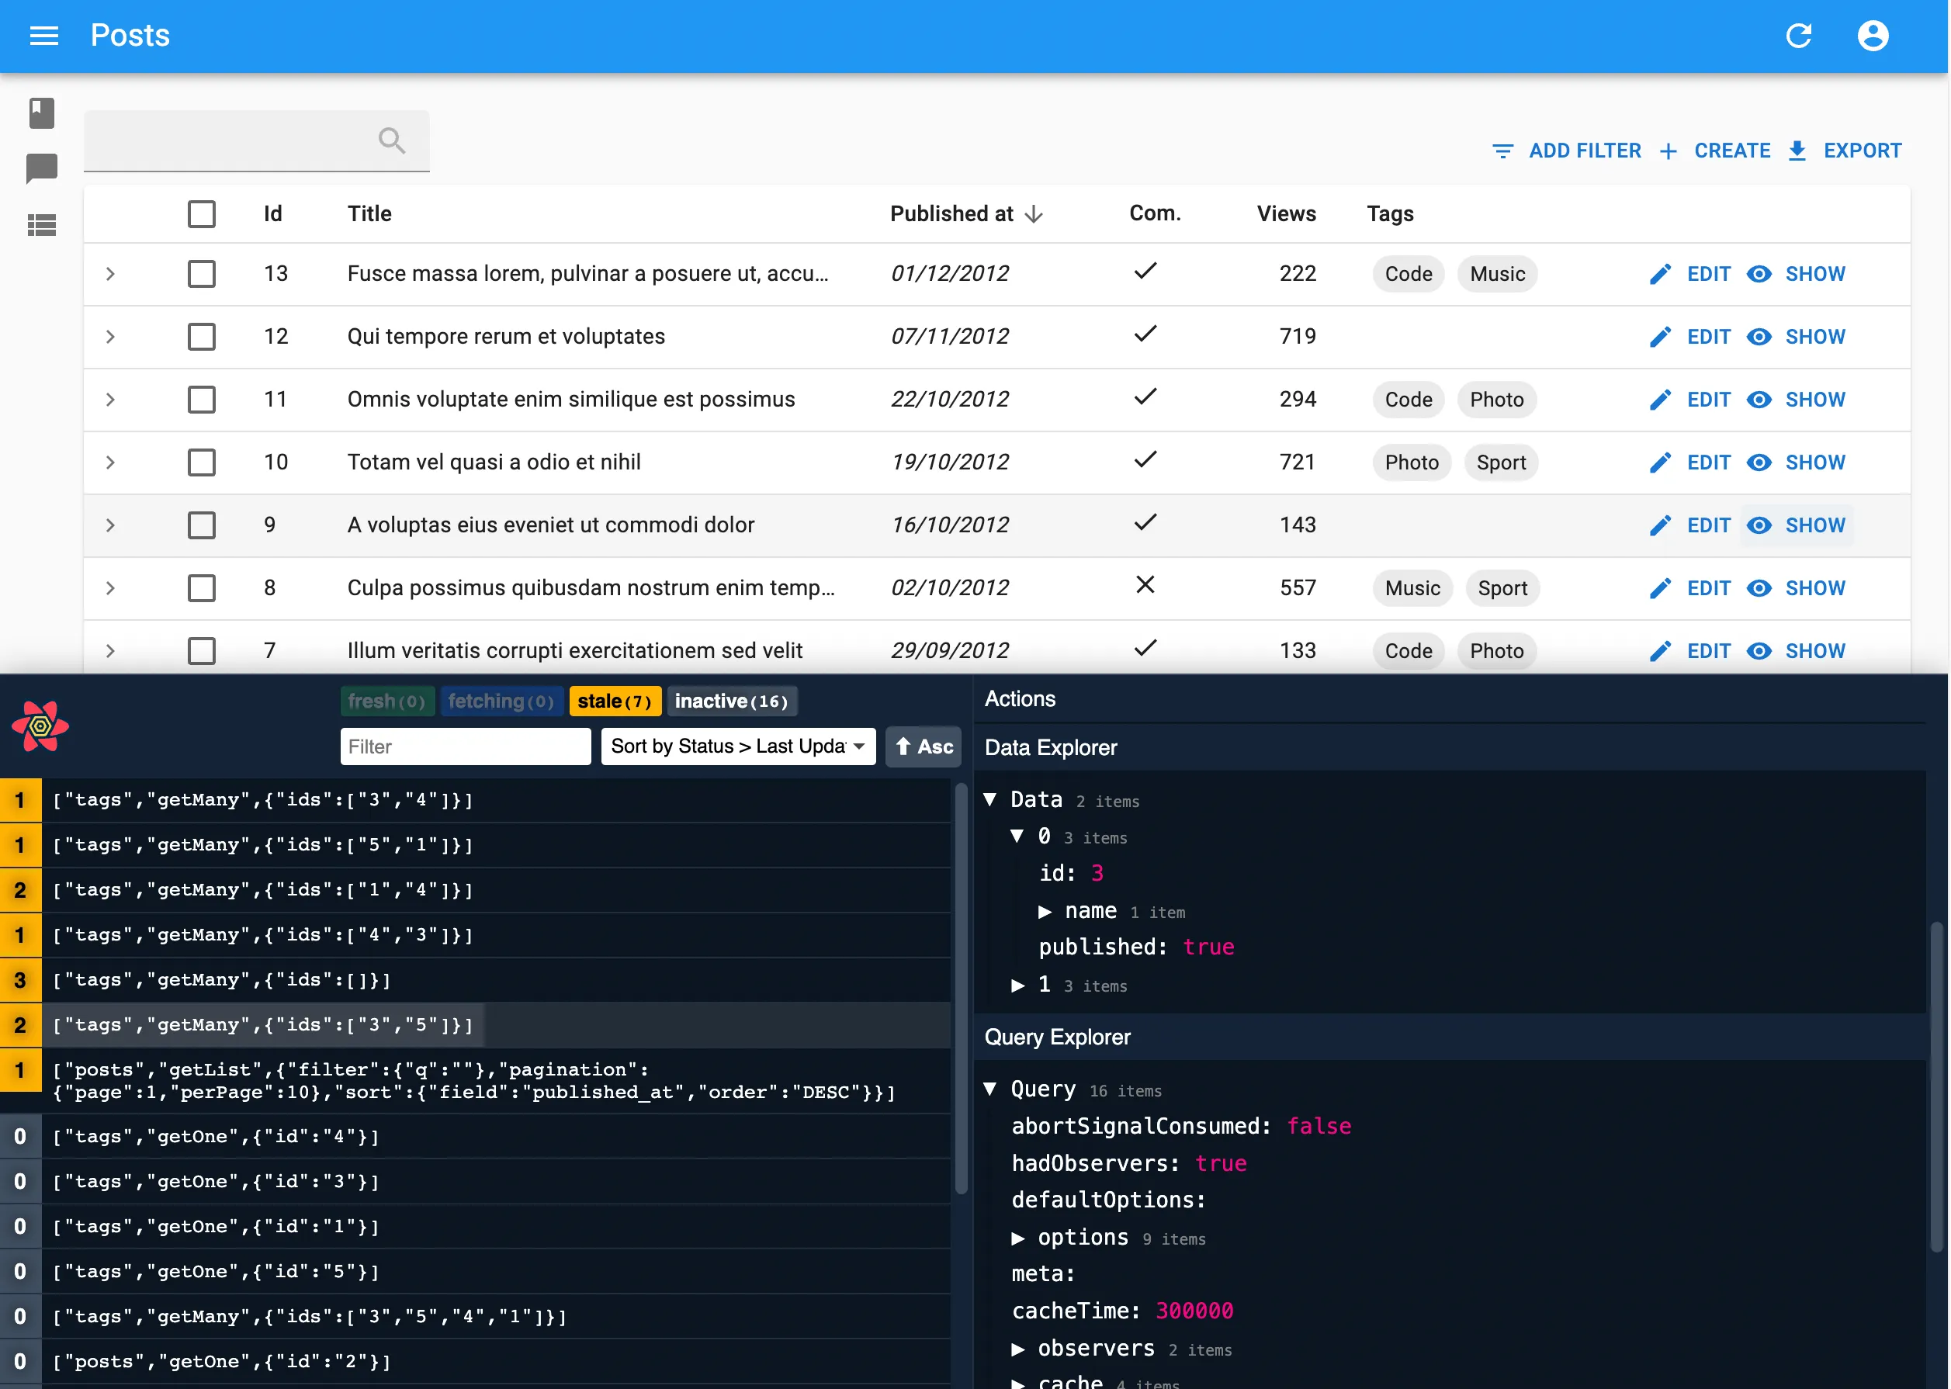This screenshot has height=1389, width=1951.
Task: Click the refresh icon in app bar
Action: (x=1799, y=36)
